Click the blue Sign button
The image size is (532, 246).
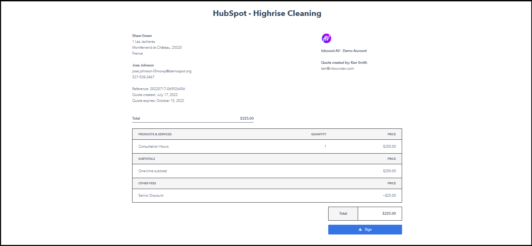(365, 229)
